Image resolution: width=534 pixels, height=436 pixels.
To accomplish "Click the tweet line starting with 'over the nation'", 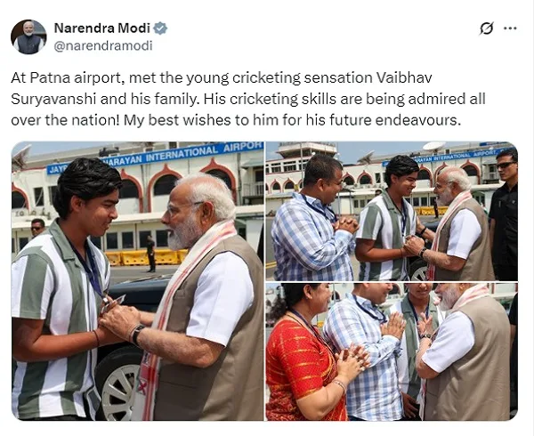I will [236, 120].
